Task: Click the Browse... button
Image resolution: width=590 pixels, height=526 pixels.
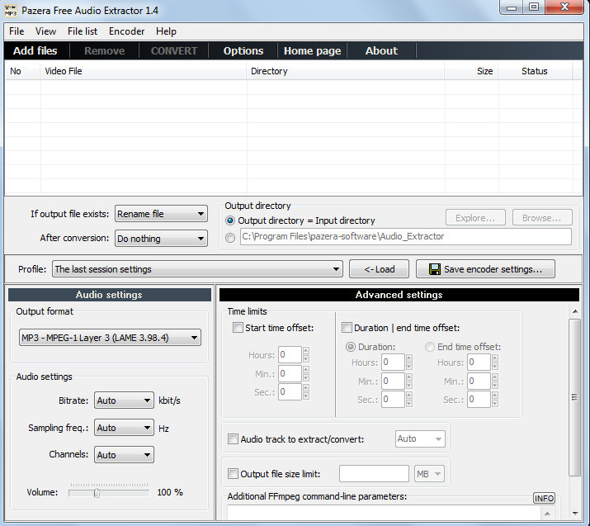Action: point(542,218)
